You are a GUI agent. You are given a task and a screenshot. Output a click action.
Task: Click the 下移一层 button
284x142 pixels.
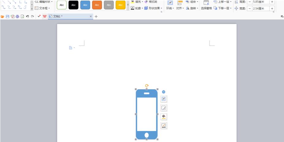coord(223,8)
